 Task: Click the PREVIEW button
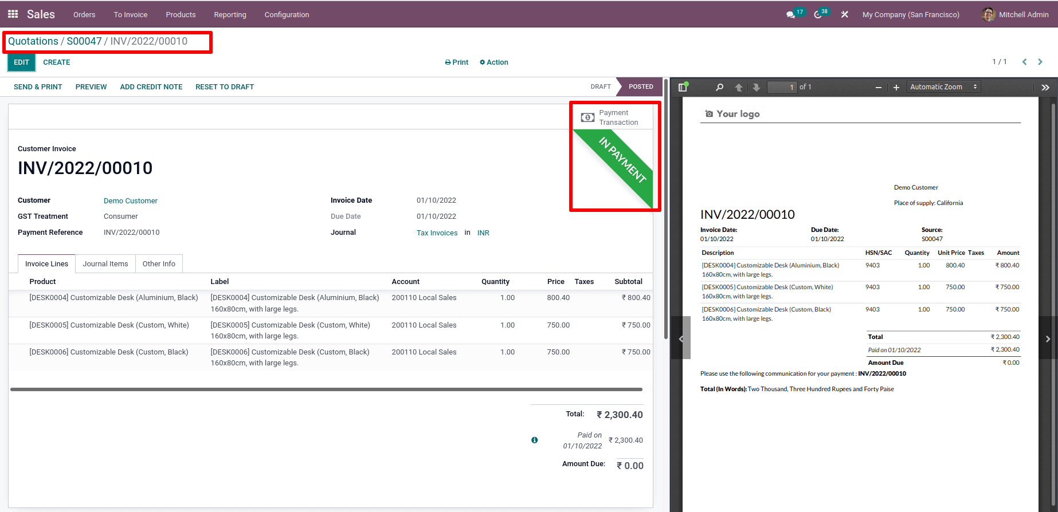91,87
